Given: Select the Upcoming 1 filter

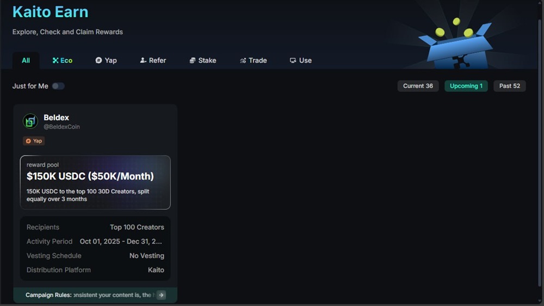Looking at the screenshot, I should 466,86.
